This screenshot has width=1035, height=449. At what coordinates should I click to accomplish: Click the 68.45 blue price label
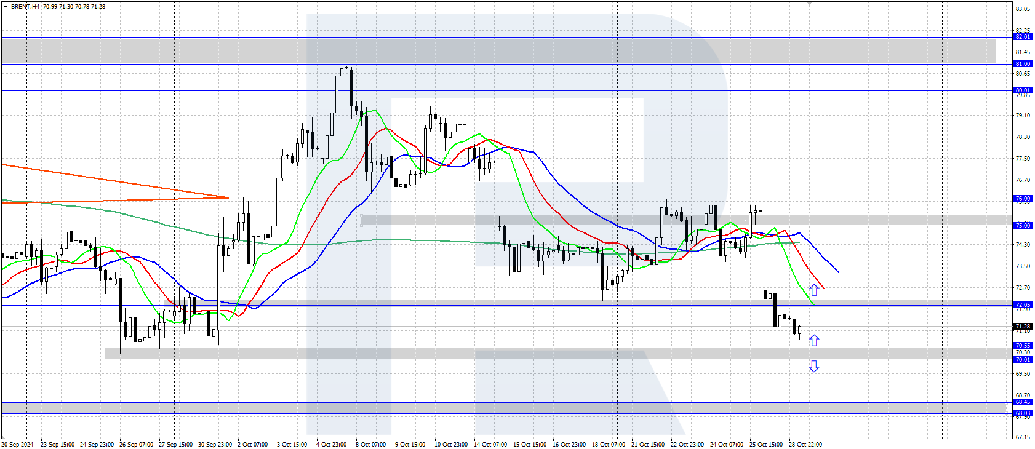tap(1022, 402)
